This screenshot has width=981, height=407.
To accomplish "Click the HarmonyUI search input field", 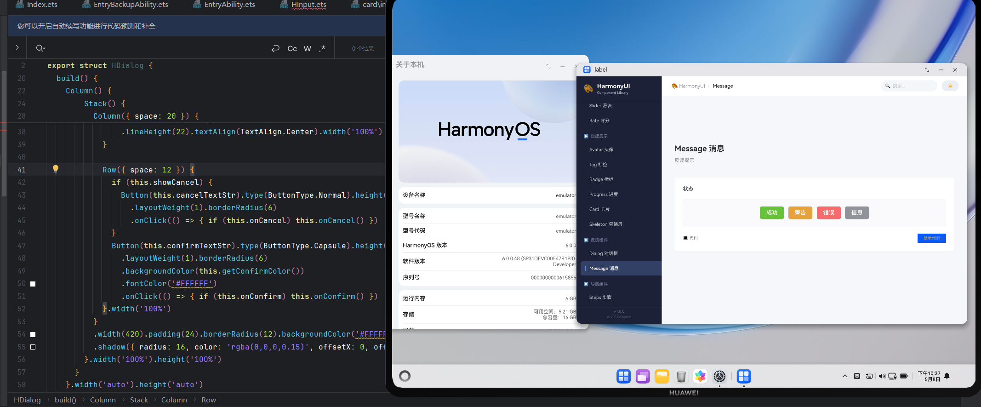I will tap(908, 86).
